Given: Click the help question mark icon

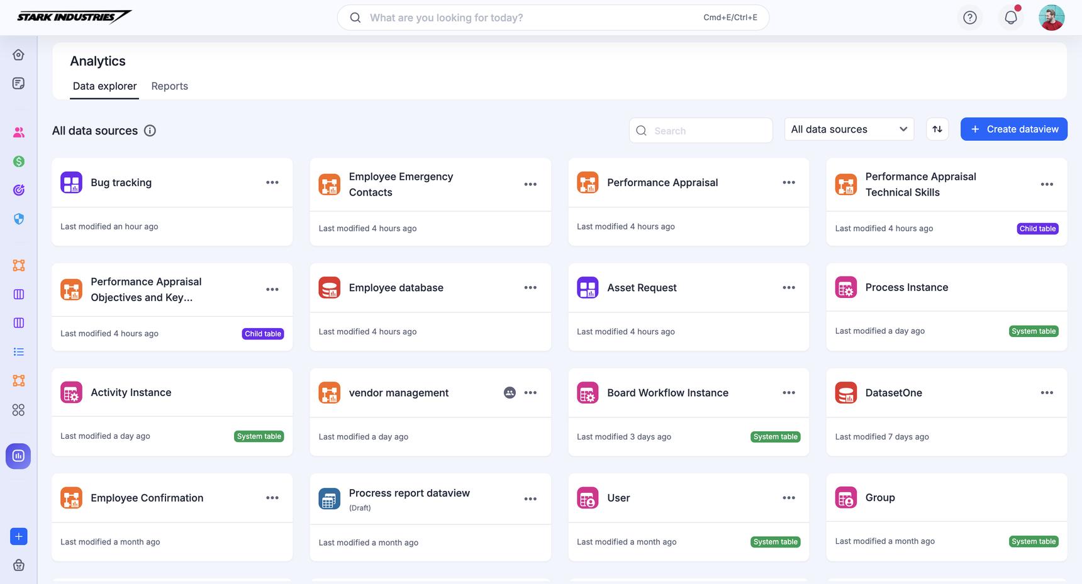Looking at the screenshot, I should coord(969,18).
